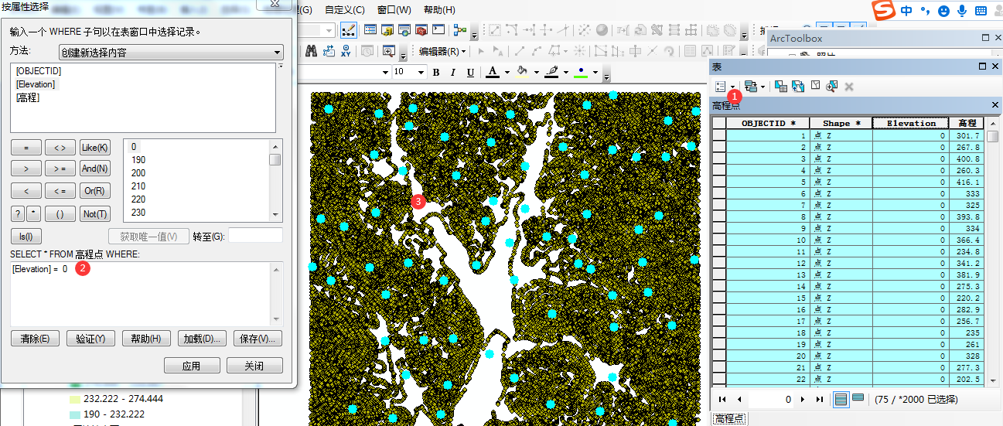This screenshot has width=1003, height=426.
Task: Open the 编辑器(R) editor dropdown menu
Action: 442,51
